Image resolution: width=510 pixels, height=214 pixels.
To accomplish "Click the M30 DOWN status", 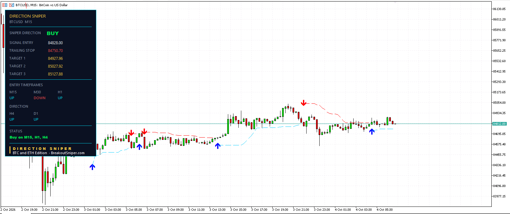I will (40, 98).
